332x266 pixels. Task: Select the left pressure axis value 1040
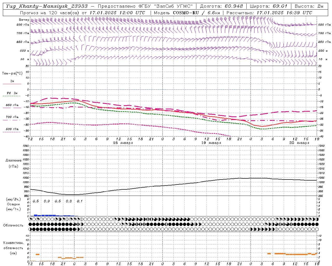coord(26,146)
